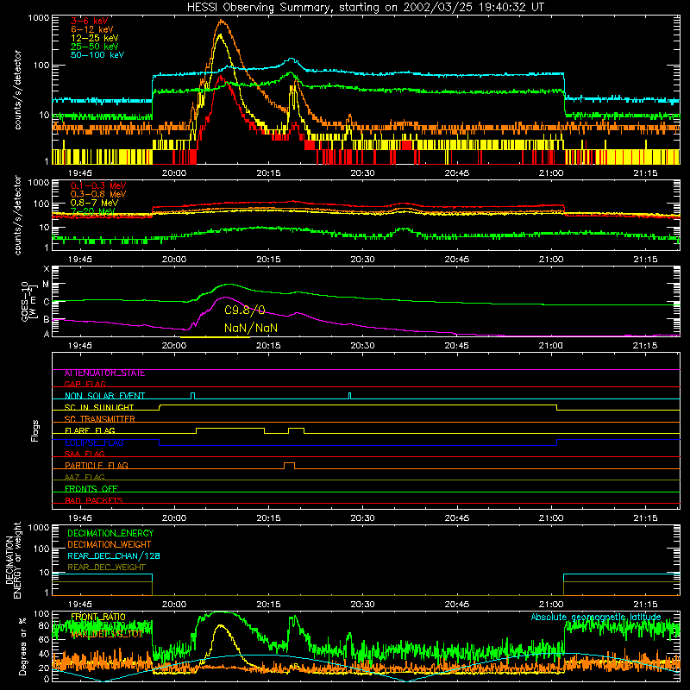Image resolution: width=690 pixels, height=690 pixels.
Task: Click the C9.8/0 flare class annotation
Action: click(245, 310)
